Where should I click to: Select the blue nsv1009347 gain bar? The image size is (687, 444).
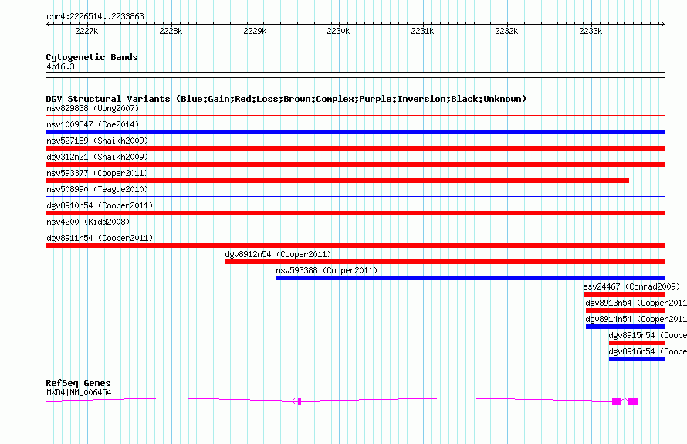pyautogui.click(x=355, y=132)
